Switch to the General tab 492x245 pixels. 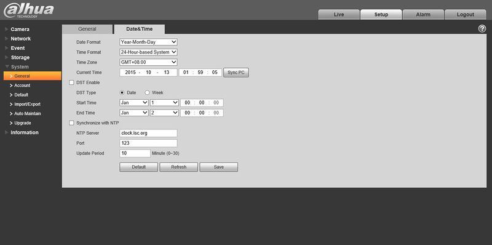87,29
